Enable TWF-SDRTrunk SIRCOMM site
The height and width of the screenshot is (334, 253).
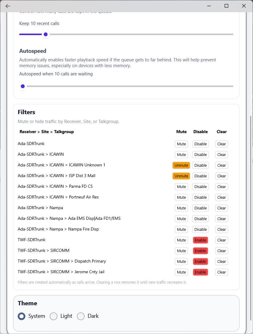[200, 251]
